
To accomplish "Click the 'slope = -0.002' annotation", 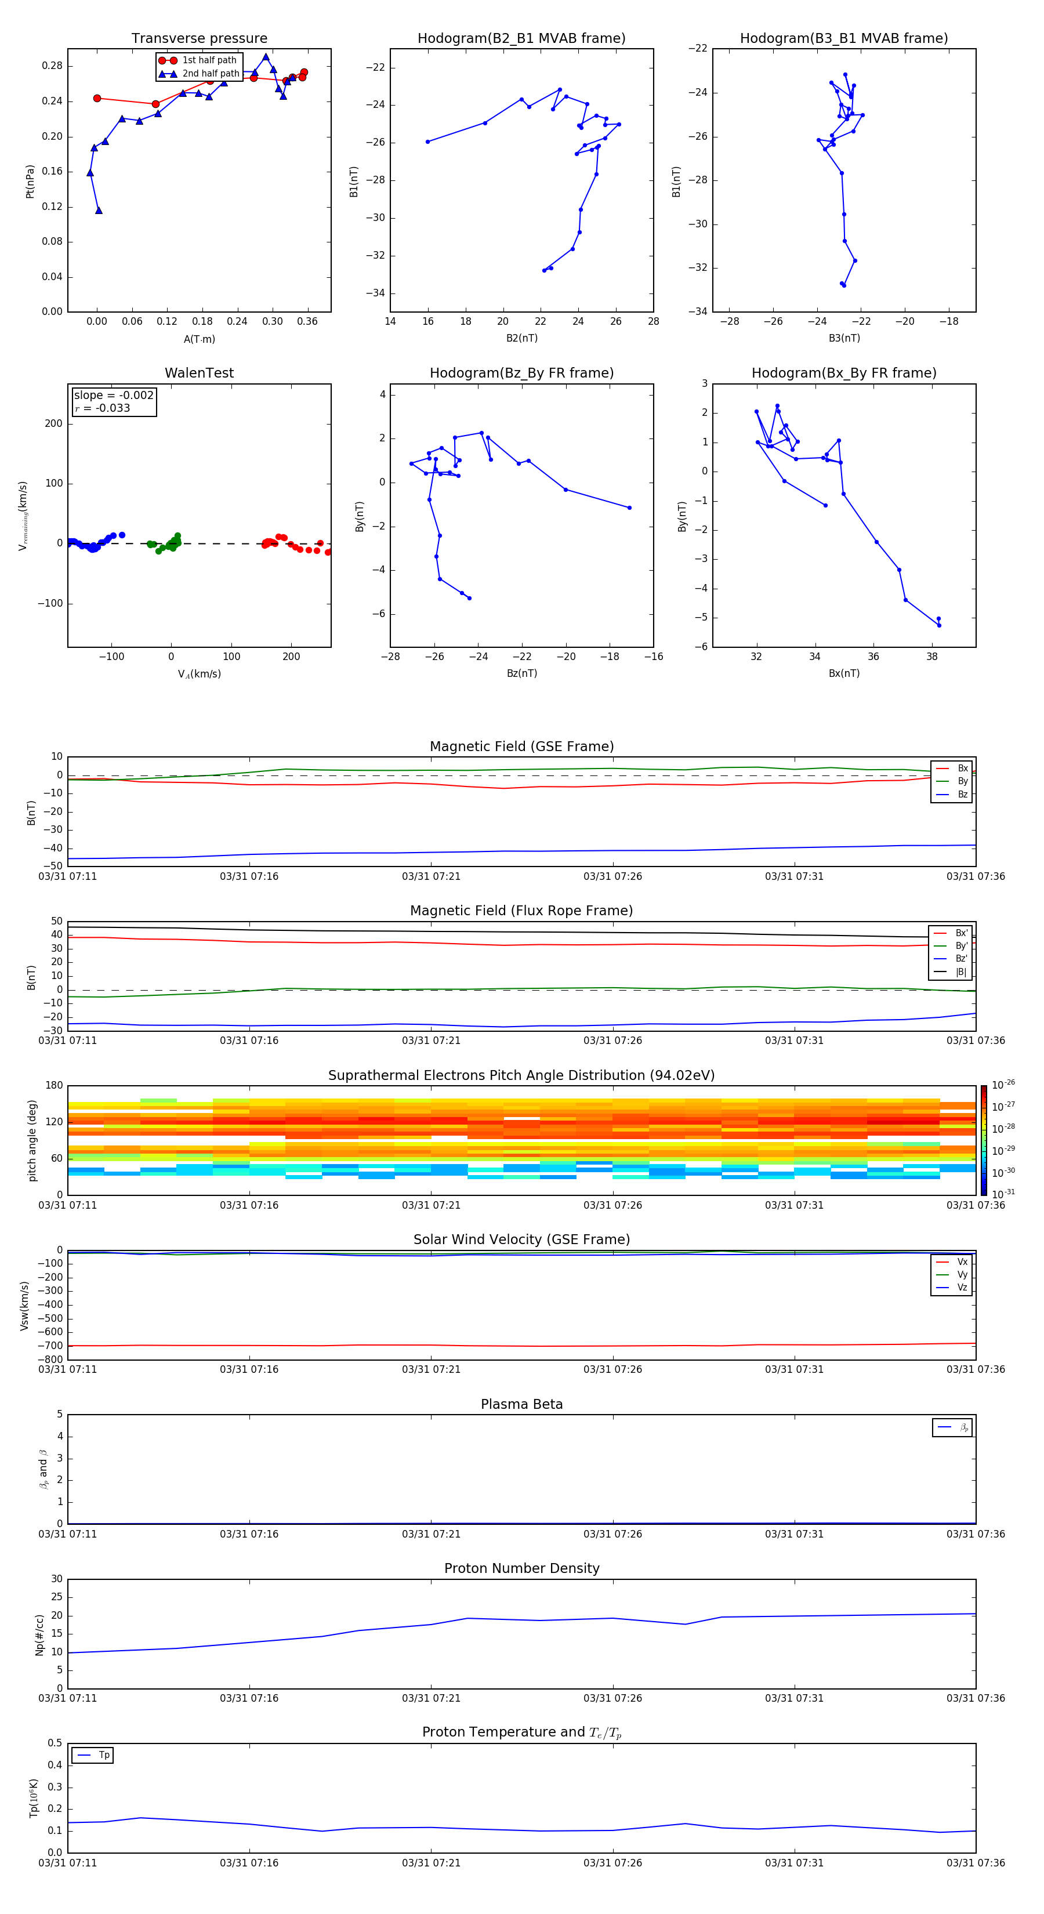I will point(114,396).
